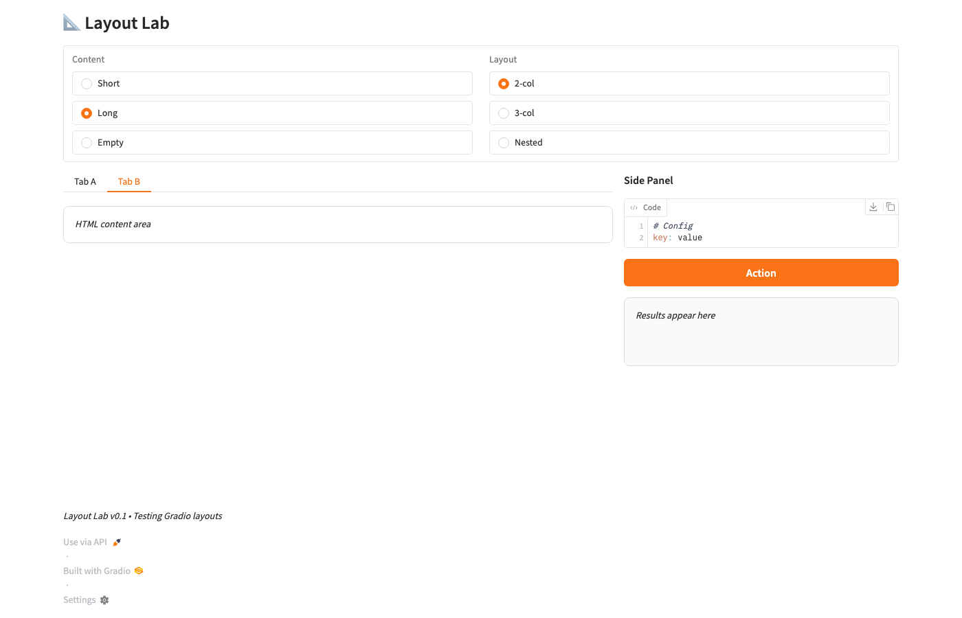Viewport: 962px width, 618px height.
Task: Click the Settings gear icon
Action: (x=104, y=600)
